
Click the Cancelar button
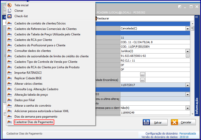[x=183, y=122]
